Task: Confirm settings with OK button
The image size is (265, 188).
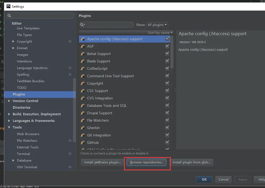Action: pyautogui.click(x=204, y=180)
